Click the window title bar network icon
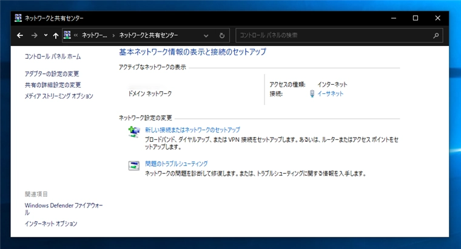 18,18
